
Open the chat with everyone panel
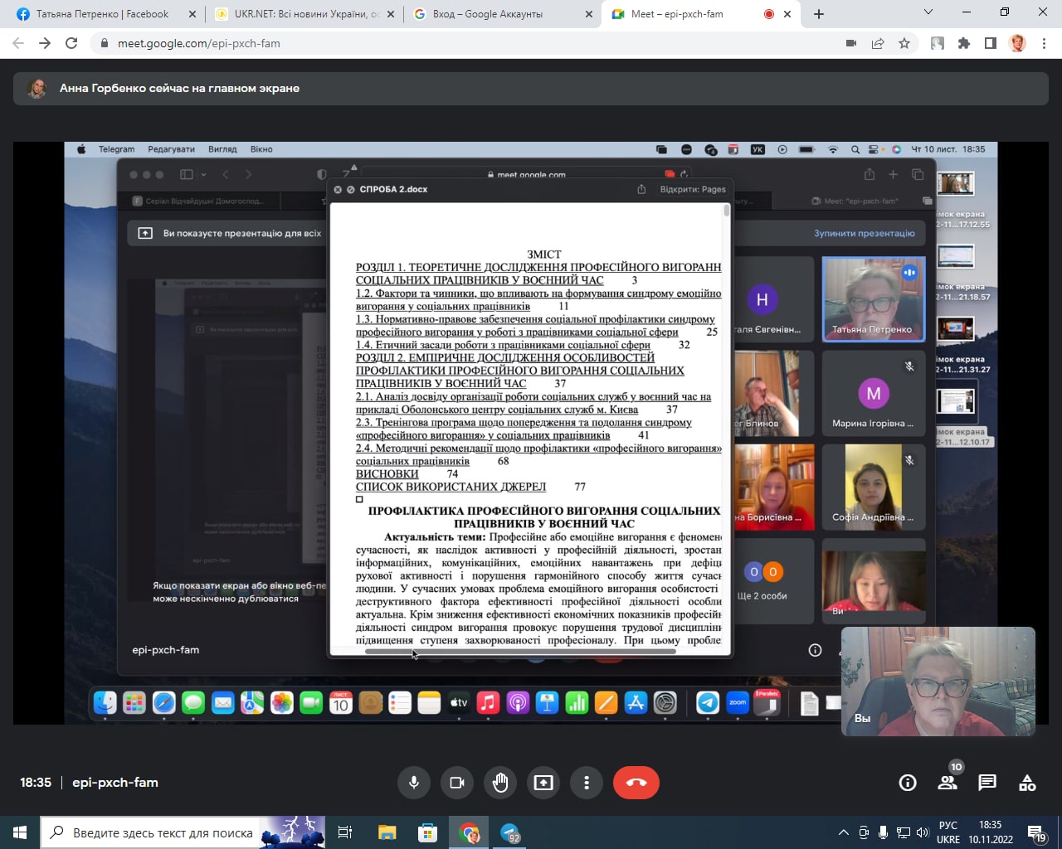(987, 783)
